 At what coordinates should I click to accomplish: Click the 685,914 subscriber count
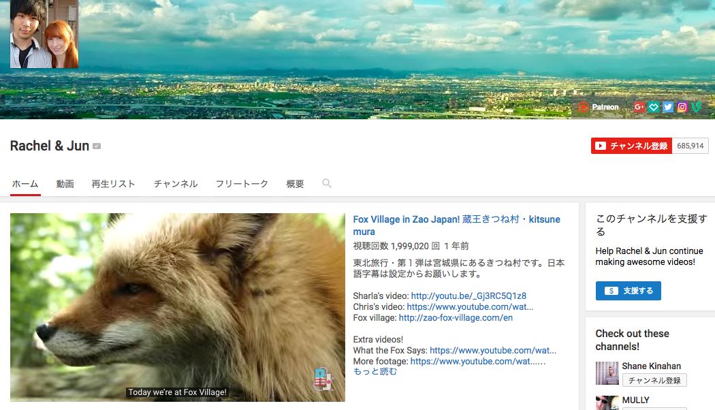tap(690, 146)
